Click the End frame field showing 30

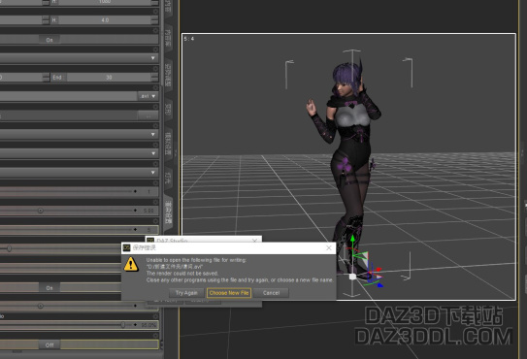109,78
